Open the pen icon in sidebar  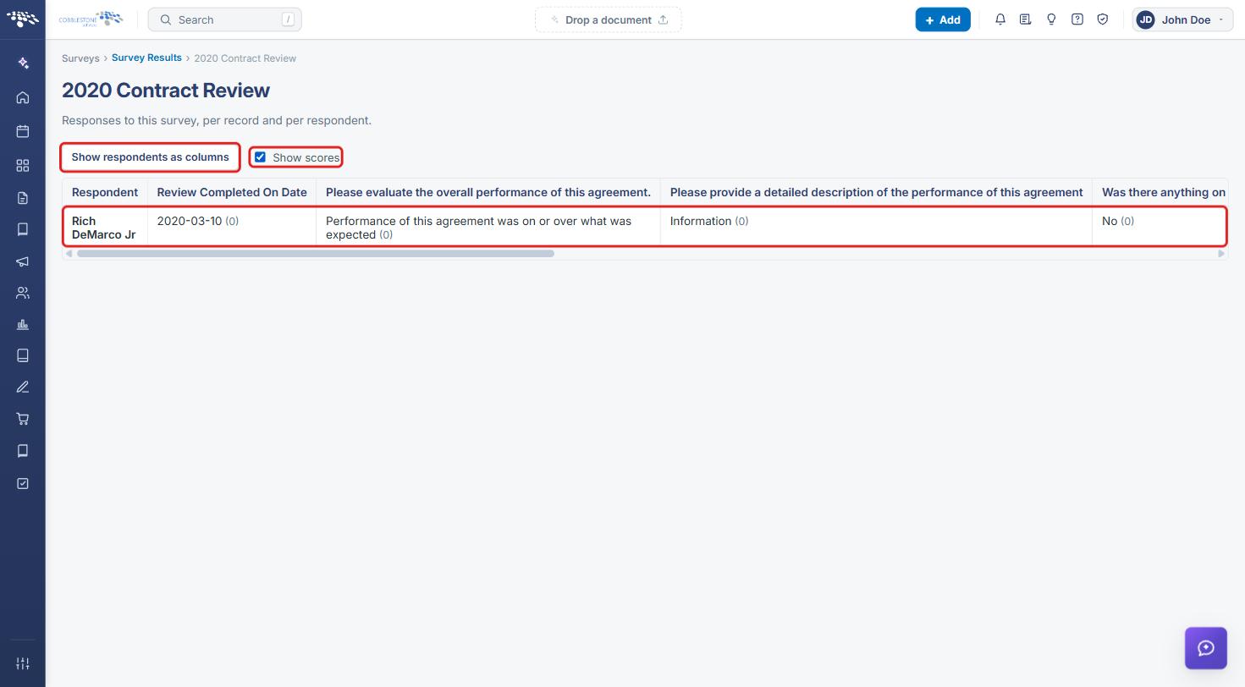pyautogui.click(x=23, y=387)
